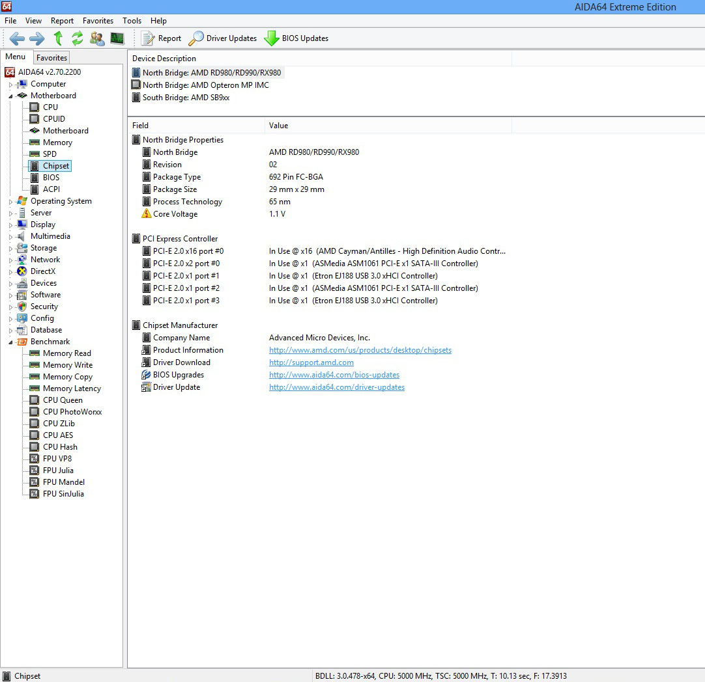
Task: Click the Database icon in tree
Action: pos(22,329)
